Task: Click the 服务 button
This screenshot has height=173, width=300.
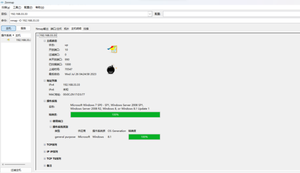Action: pos(23,28)
